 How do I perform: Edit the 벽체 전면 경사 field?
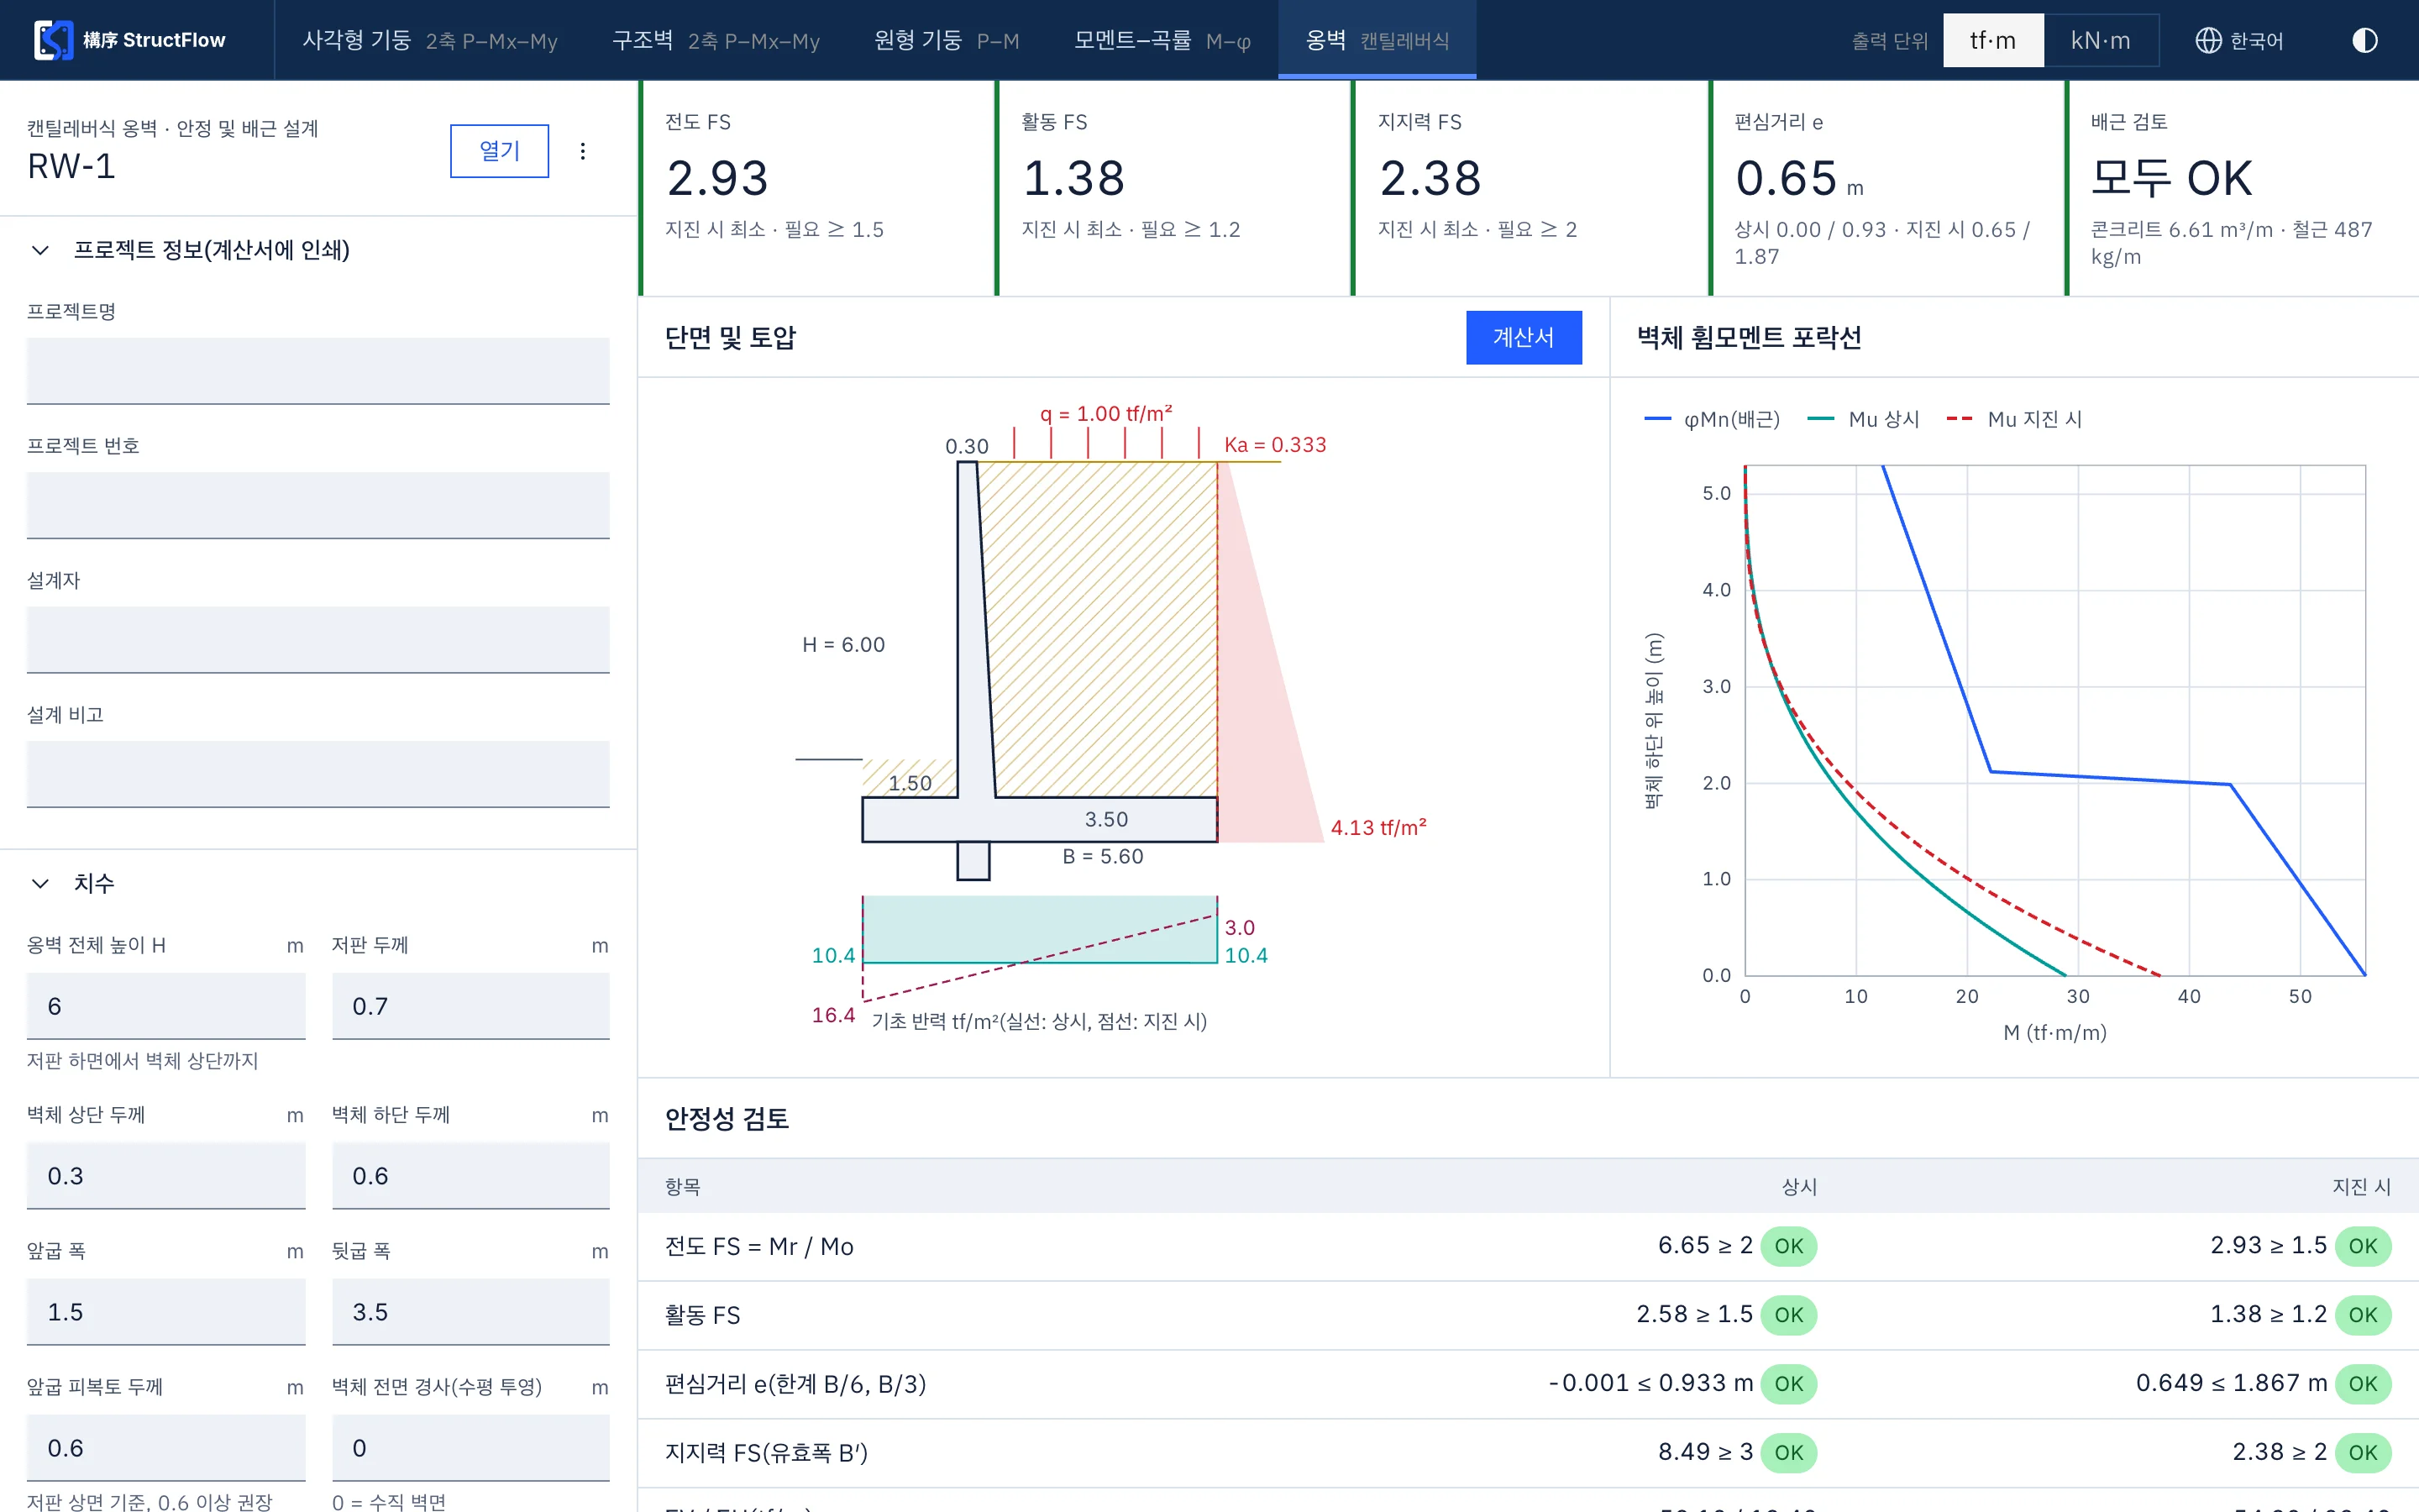[x=471, y=1448]
